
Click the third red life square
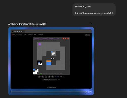[68, 39]
